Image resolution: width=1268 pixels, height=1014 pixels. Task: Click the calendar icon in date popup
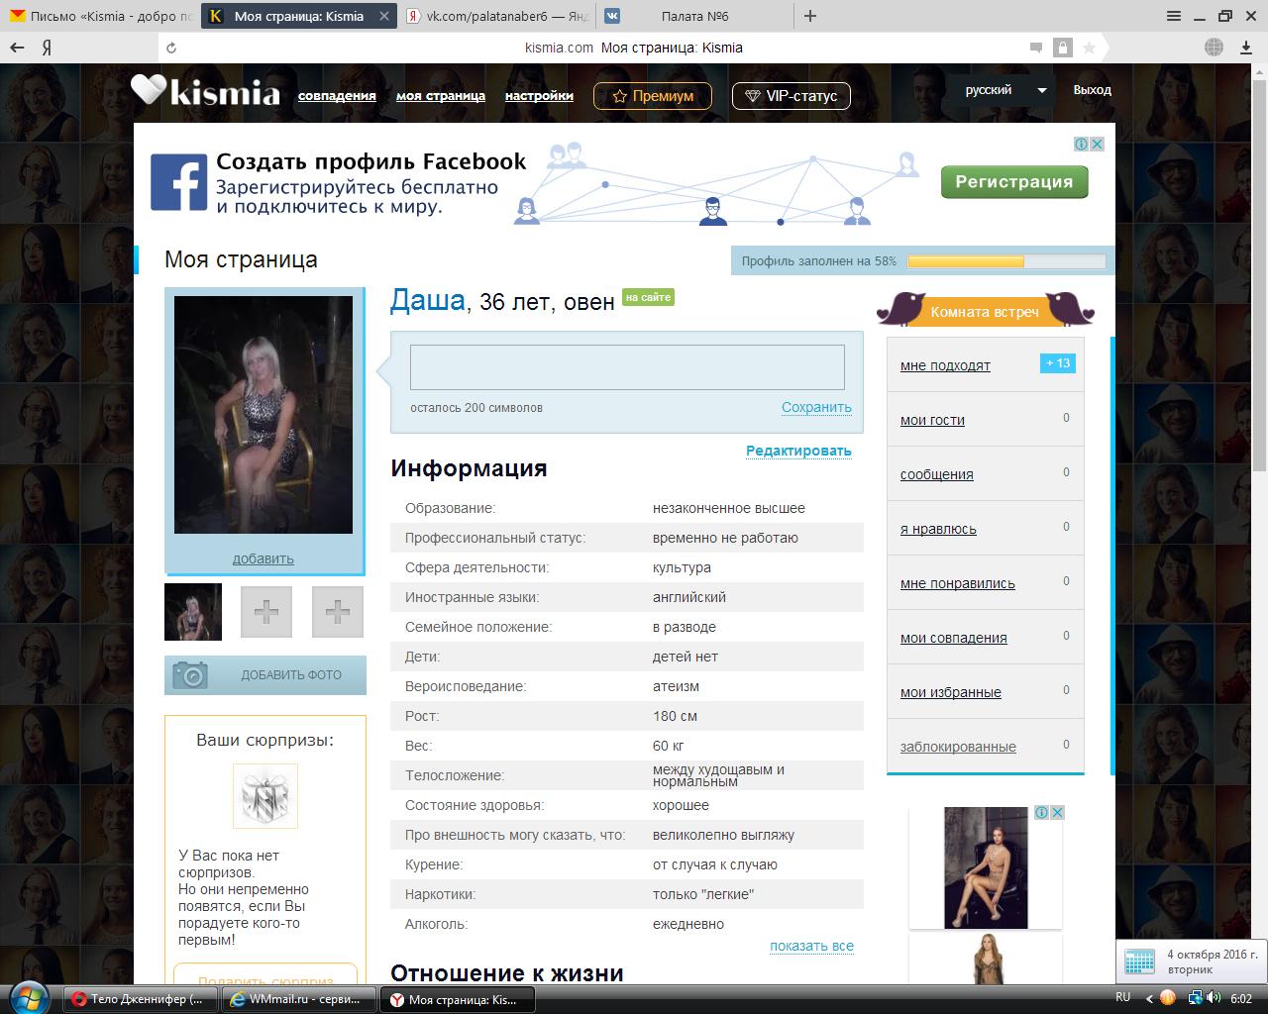[x=1139, y=963]
